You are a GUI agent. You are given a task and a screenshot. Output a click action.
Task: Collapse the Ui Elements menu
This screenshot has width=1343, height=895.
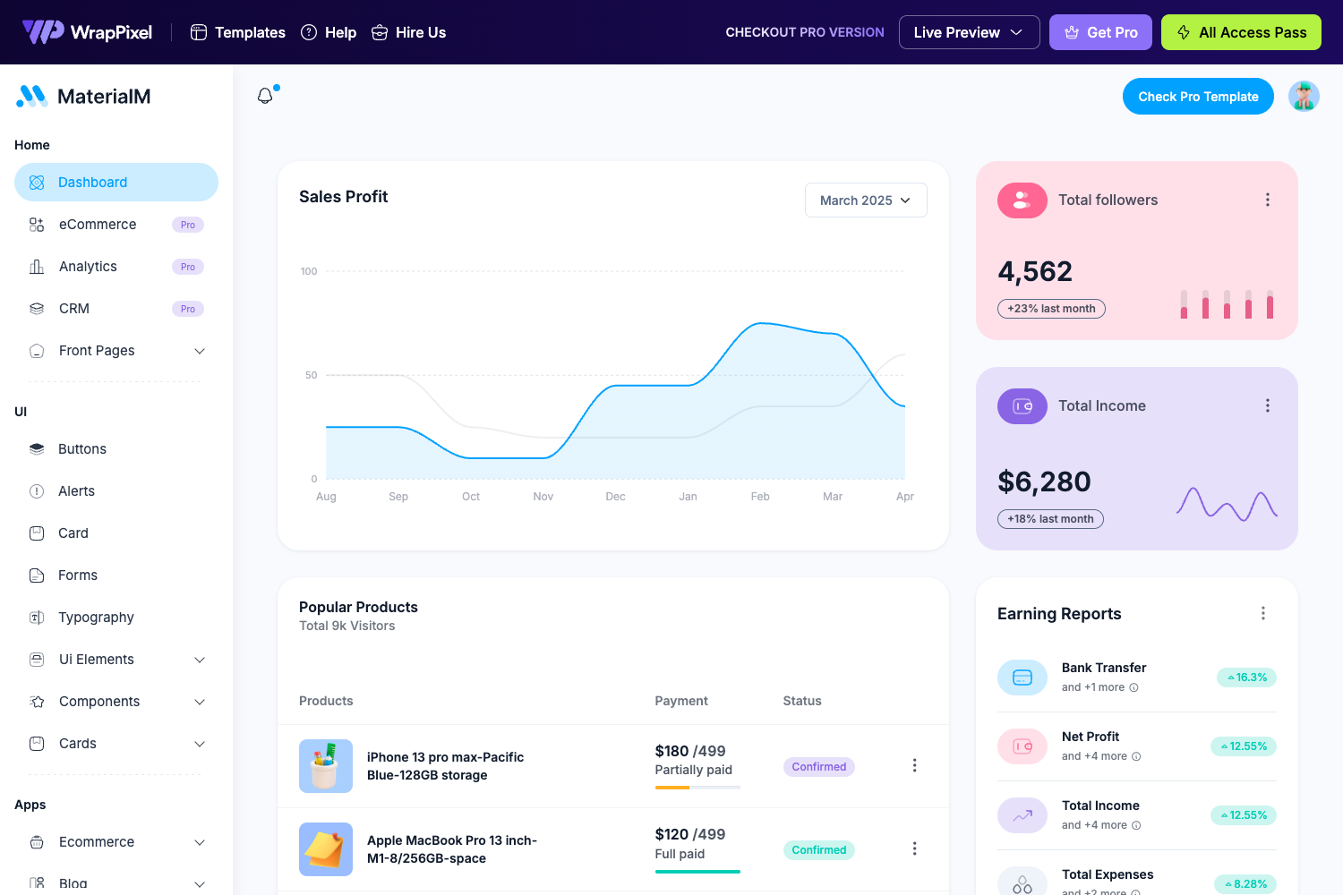(x=199, y=660)
